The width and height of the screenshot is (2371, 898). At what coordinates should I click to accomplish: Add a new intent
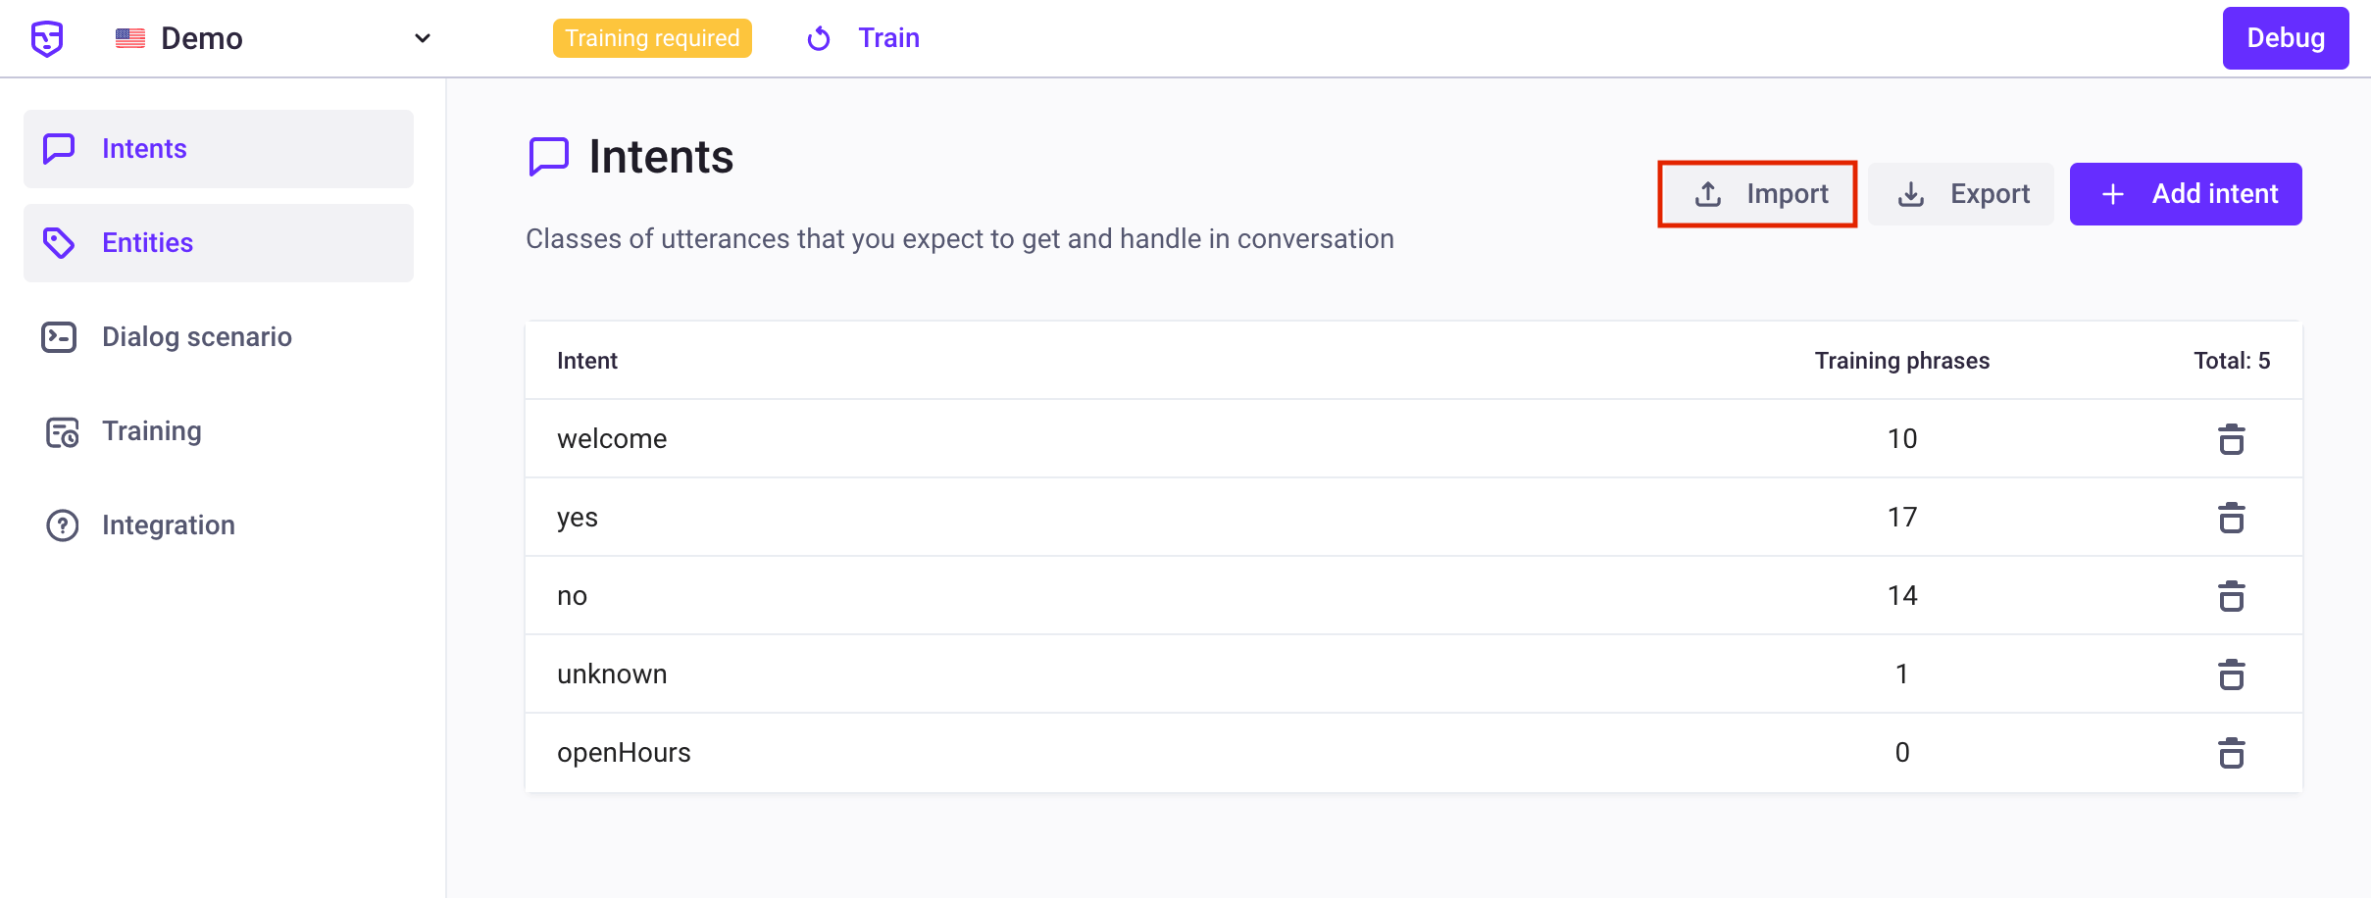pos(2186,194)
